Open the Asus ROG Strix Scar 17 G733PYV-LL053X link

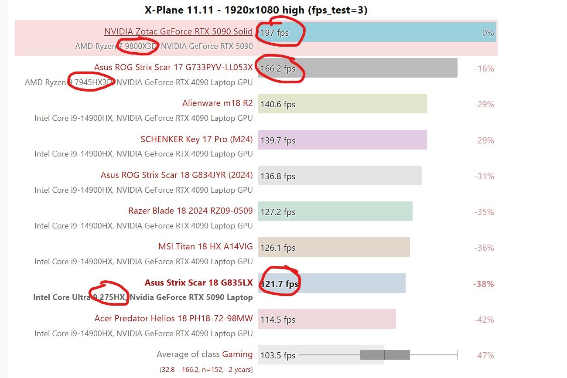click(173, 67)
